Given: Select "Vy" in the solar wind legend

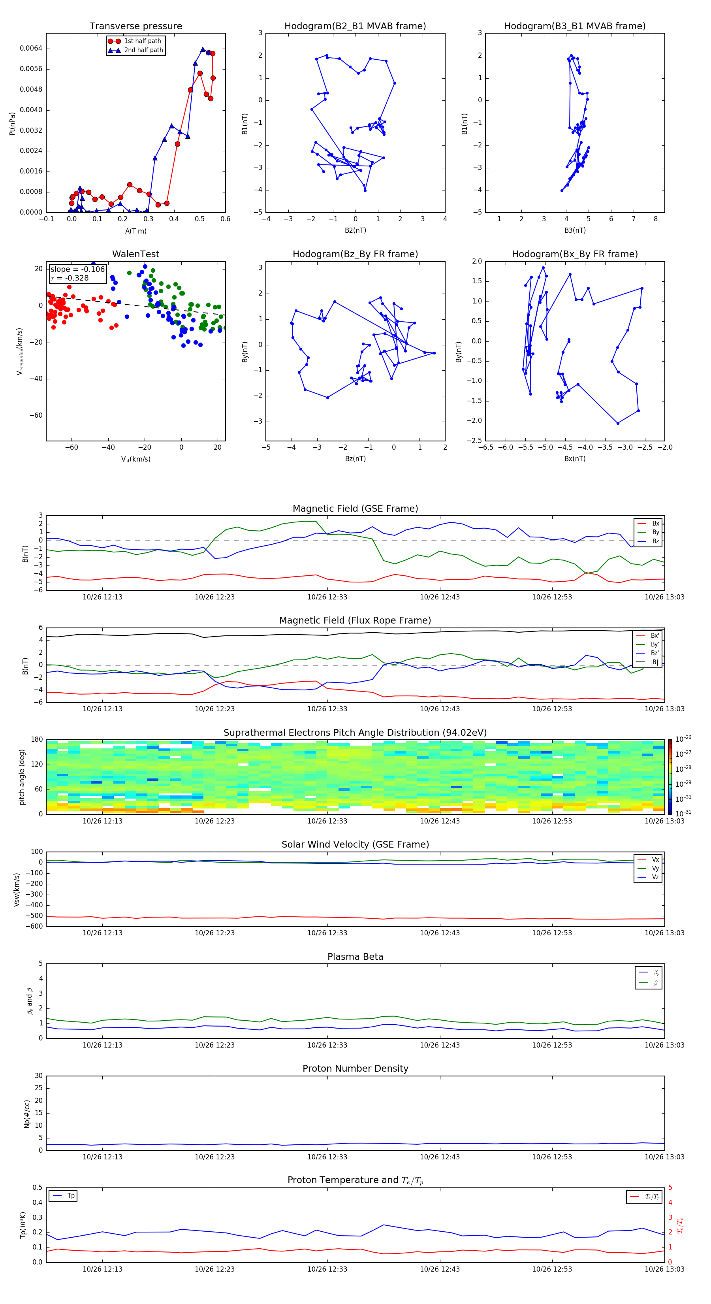Looking at the screenshot, I should tap(649, 868).
